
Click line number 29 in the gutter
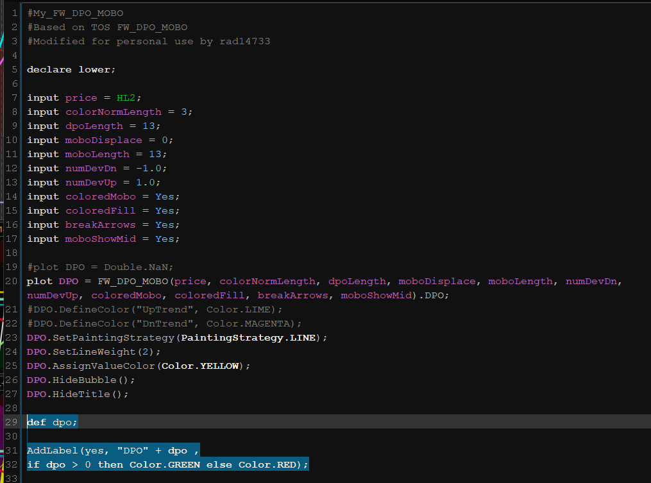[x=13, y=422]
